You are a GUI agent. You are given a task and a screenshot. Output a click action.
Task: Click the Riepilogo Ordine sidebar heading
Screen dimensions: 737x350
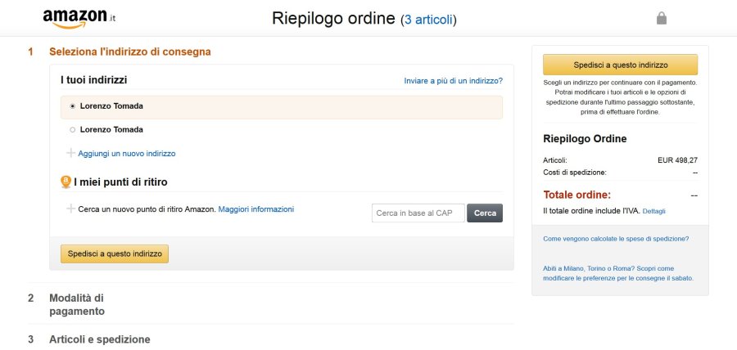pyautogui.click(x=585, y=139)
